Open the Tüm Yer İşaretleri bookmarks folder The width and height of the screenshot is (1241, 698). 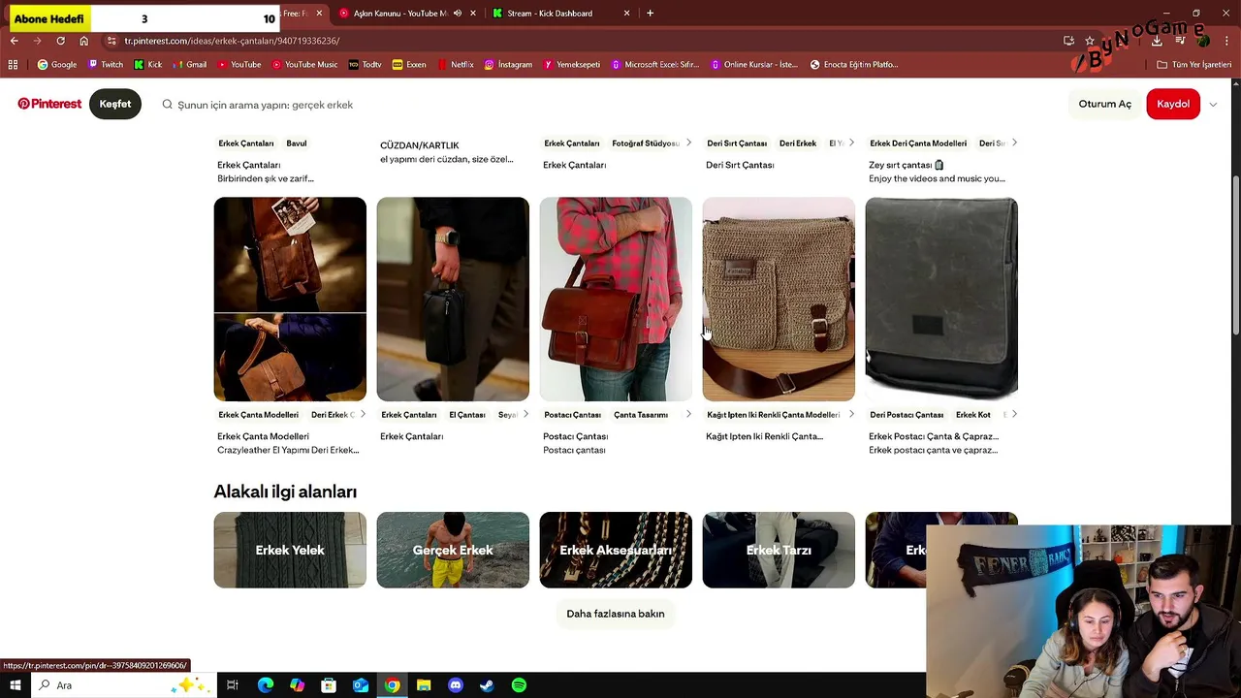tap(1194, 65)
